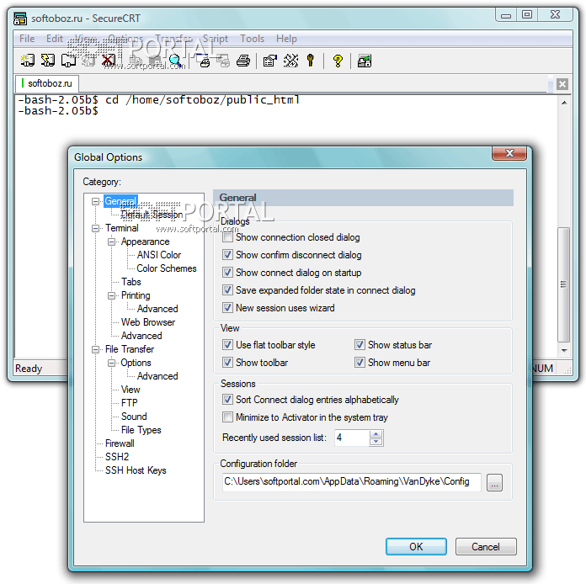Select Tabs in the category tree

point(131,282)
